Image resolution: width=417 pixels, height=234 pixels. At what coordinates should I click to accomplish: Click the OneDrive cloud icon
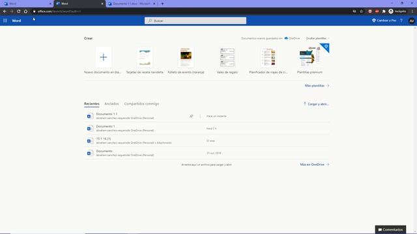tap(286, 38)
